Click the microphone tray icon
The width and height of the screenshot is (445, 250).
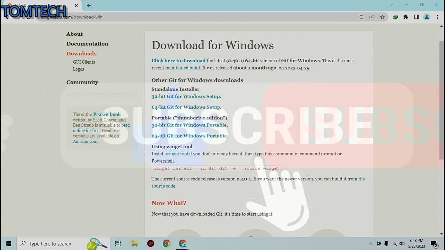tap(387, 244)
